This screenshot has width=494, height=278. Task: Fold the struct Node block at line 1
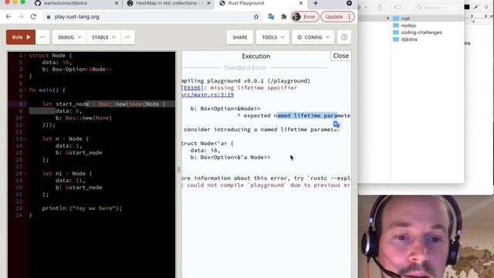coord(25,56)
